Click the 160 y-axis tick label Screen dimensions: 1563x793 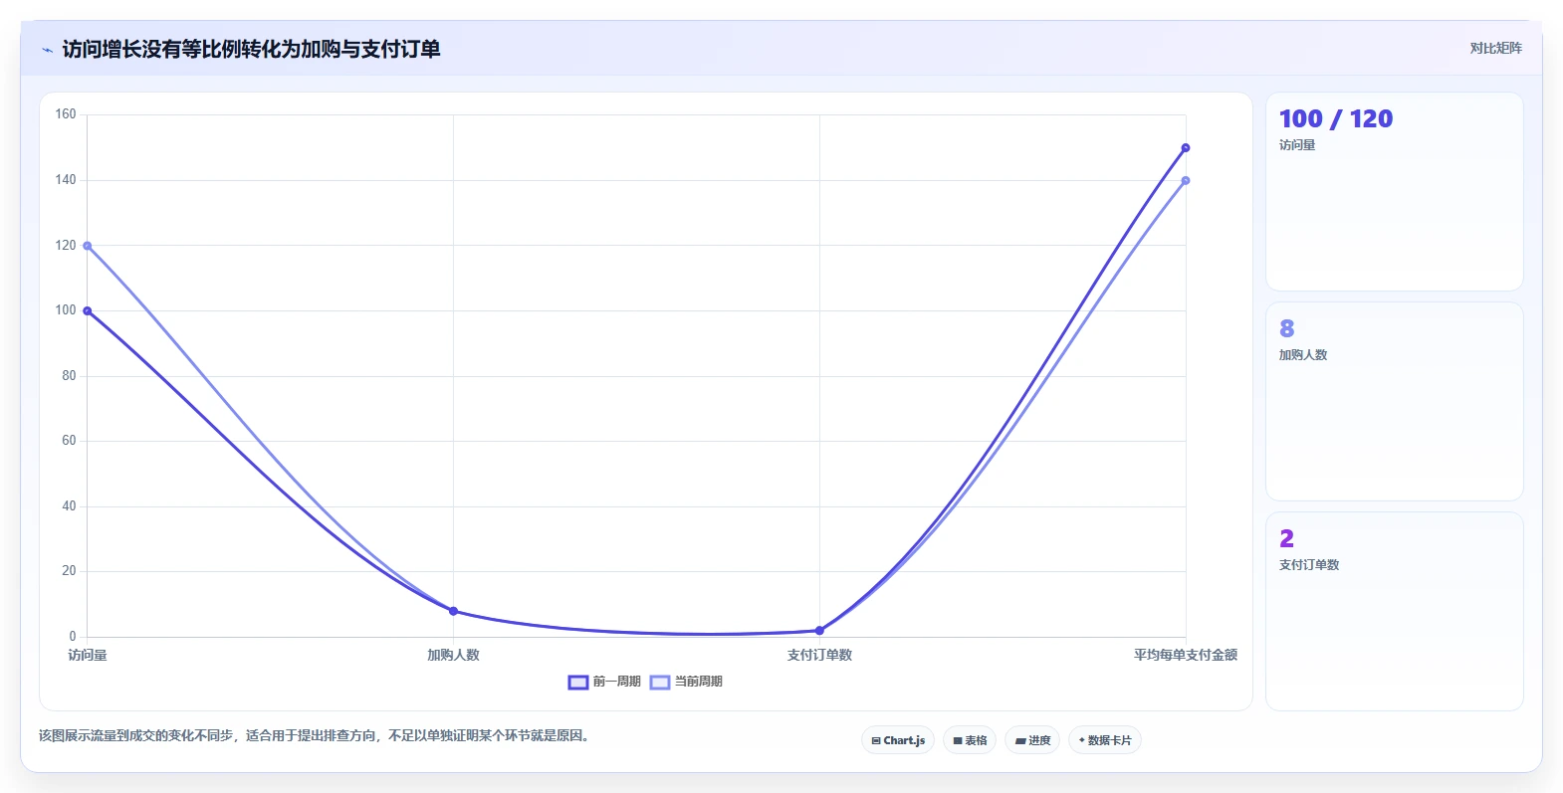66,114
